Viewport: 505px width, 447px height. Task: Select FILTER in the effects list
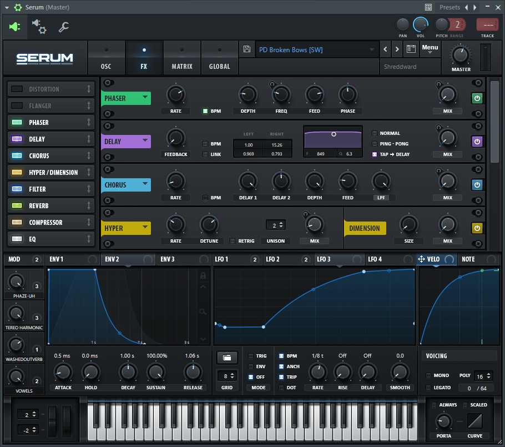click(x=51, y=189)
